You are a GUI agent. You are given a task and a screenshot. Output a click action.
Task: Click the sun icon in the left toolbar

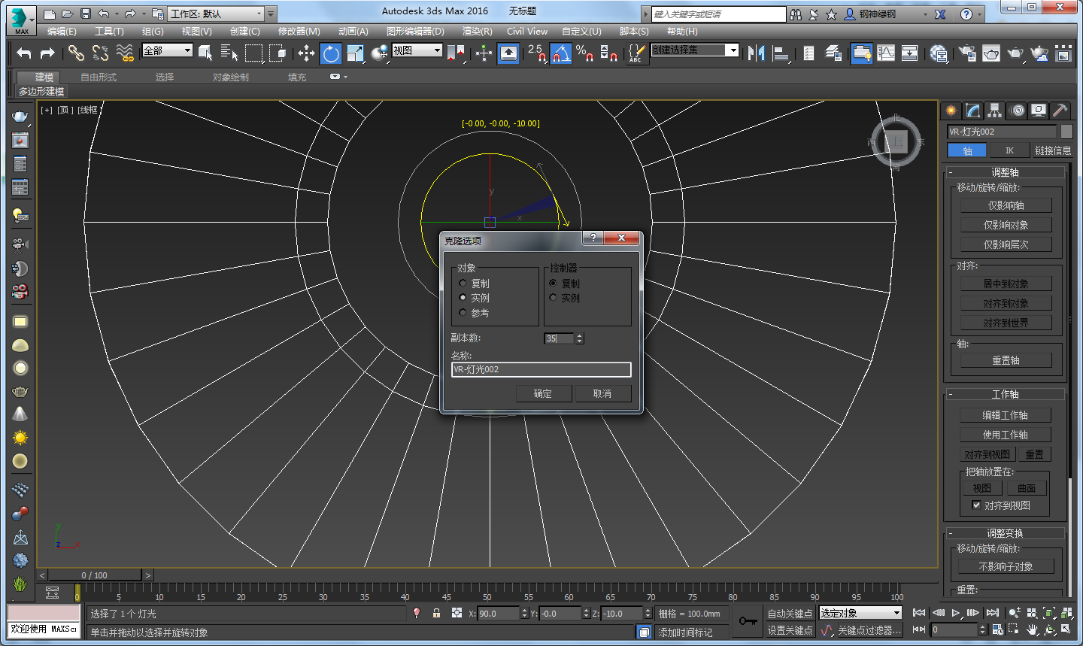(x=20, y=438)
